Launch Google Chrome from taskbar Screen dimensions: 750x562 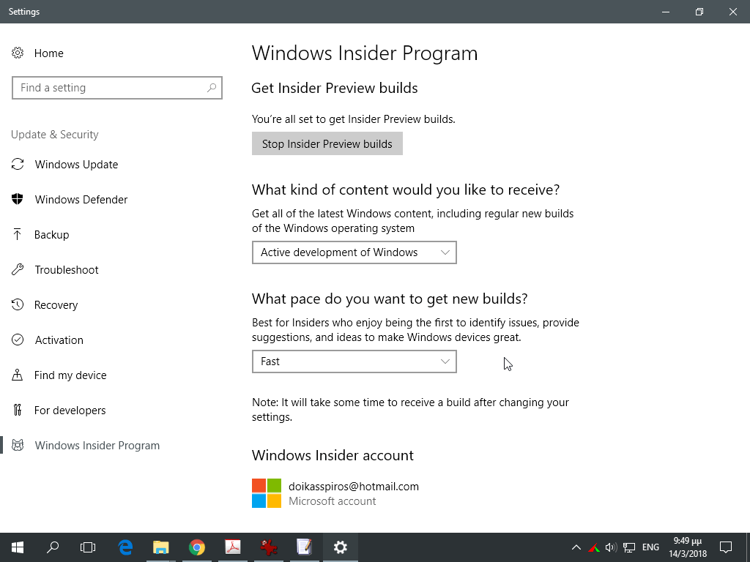tap(197, 547)
